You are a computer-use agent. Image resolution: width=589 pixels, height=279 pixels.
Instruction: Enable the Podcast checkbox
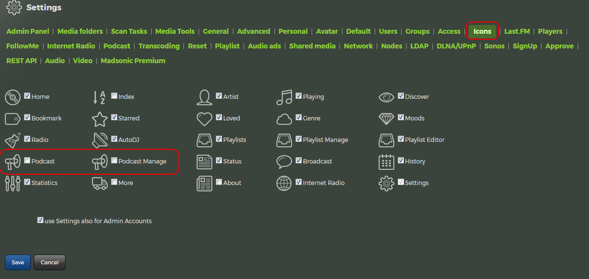[27, 161]
